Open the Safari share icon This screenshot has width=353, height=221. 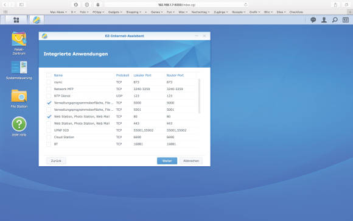[335, 4]
